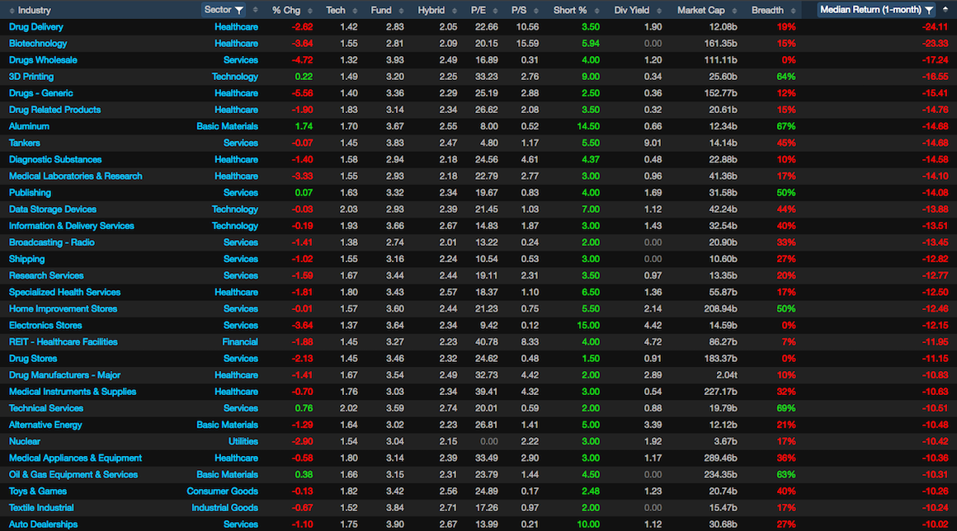The image size is (957, 531).
Task: Sort by the Breadth column header
Action: (x=767, y=11)
